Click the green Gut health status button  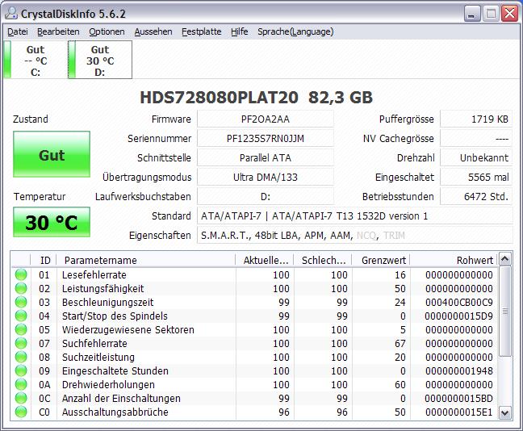click(52, 154)
